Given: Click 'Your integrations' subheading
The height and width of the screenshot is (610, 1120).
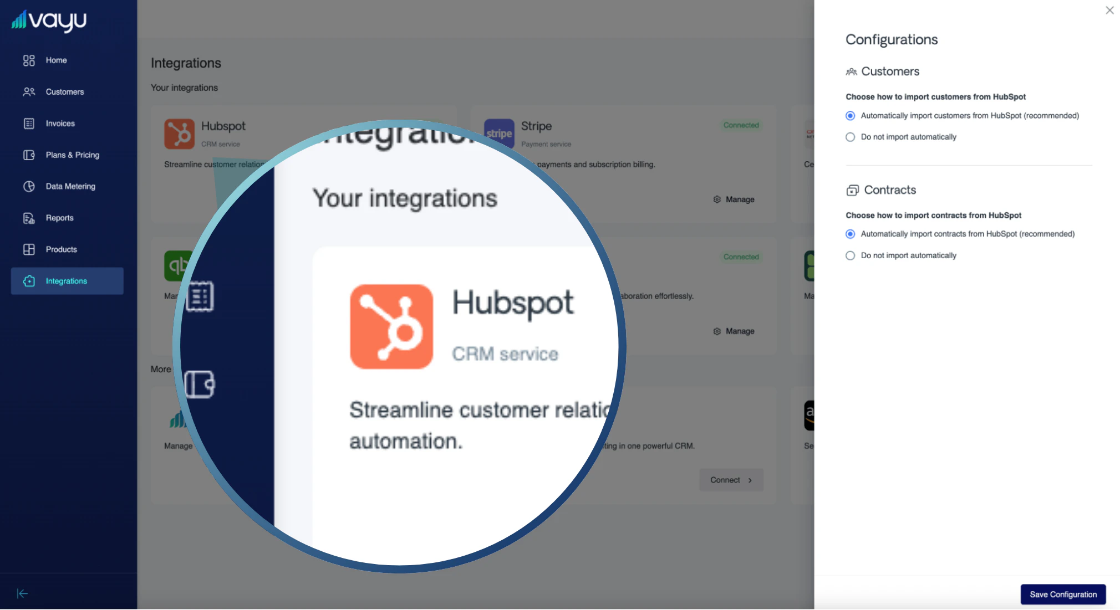Looking at the screenshot, I should pos(184,88).
